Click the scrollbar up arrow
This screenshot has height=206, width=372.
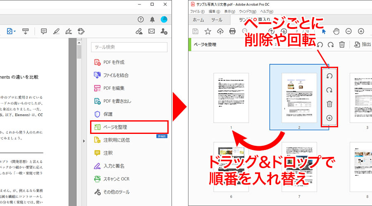[79, 43]
